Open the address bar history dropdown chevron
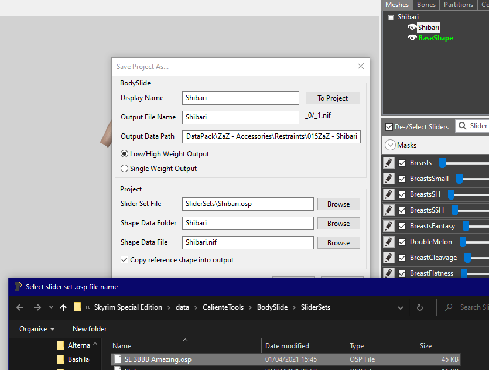 tap(401, 308)
